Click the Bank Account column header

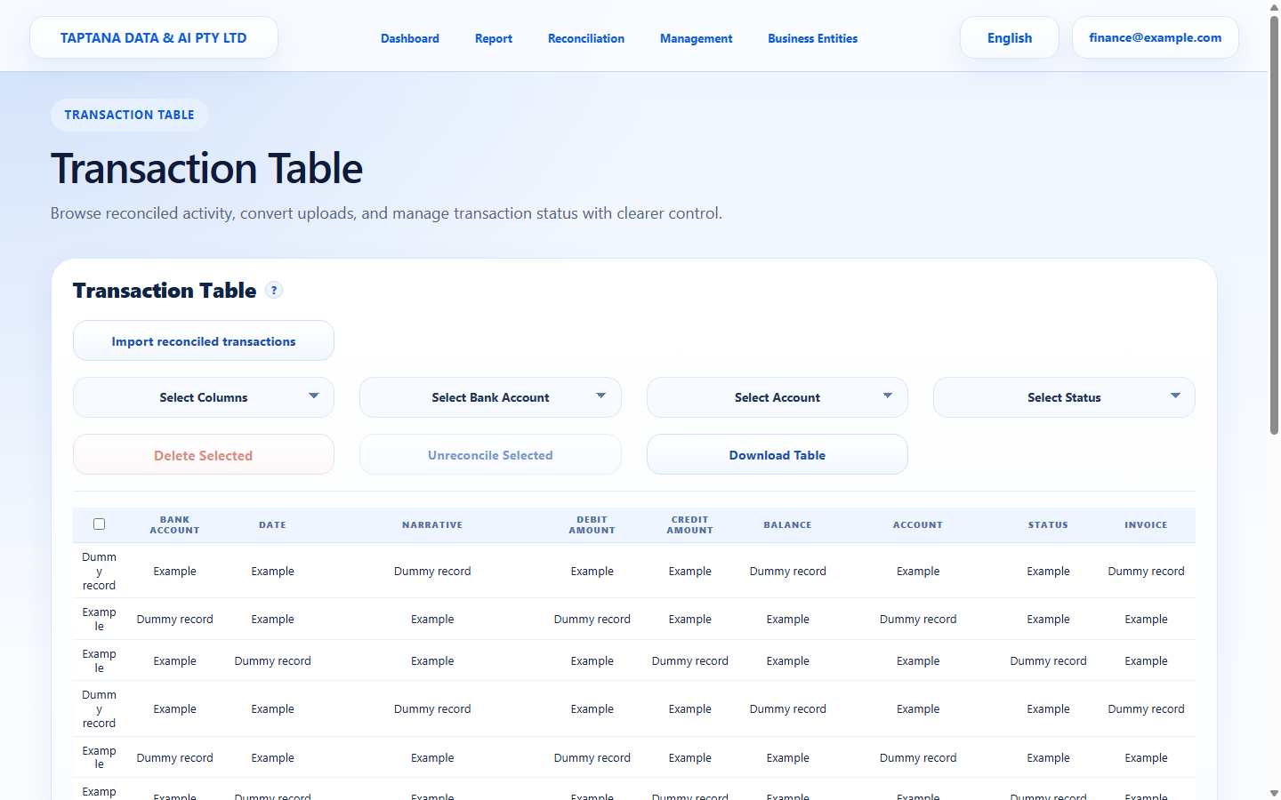coord(174,524)
